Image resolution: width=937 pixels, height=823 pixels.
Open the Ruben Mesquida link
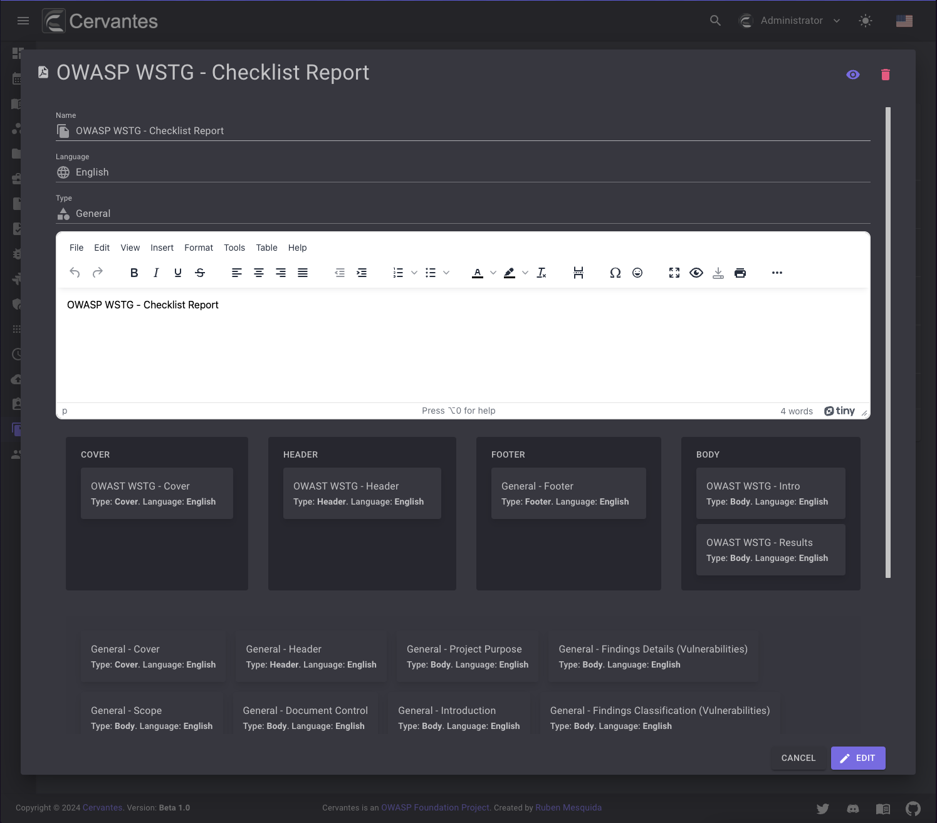[568, 807]
